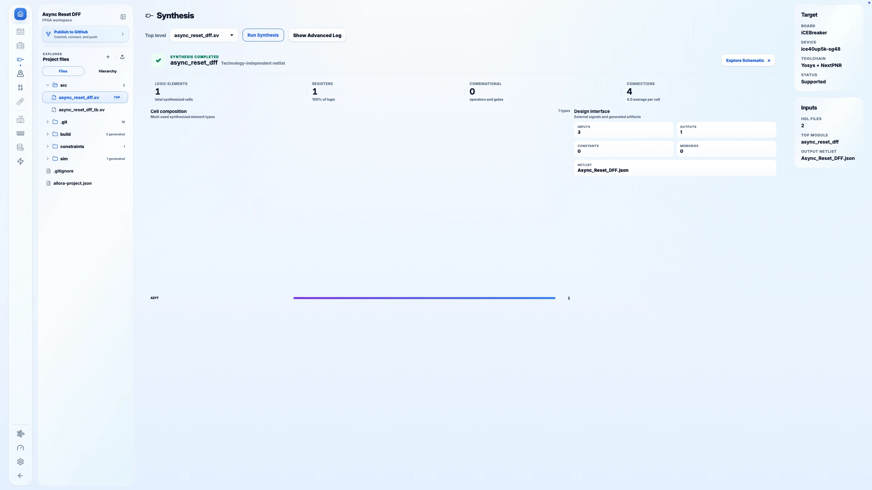Open Publish to GitHub panel
Image resolution: width=872 pixels, height=490 pixels.
click(85, 34)
